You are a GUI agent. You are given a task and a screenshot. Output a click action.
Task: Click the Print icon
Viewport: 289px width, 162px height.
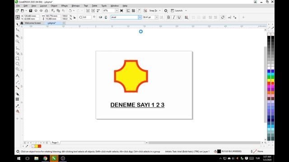47,11
